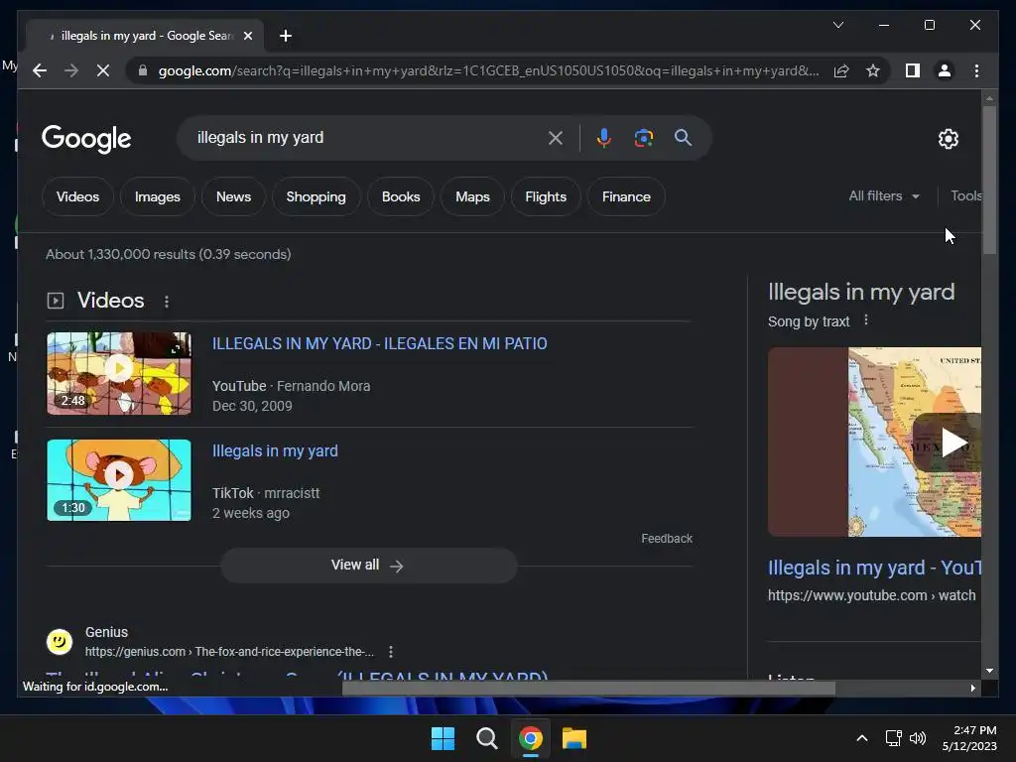The height and width of the screenshot is (762, 1016).
Task: Open knowledge panel 'Song by traxt' options dots
Action: click(865, 320)
